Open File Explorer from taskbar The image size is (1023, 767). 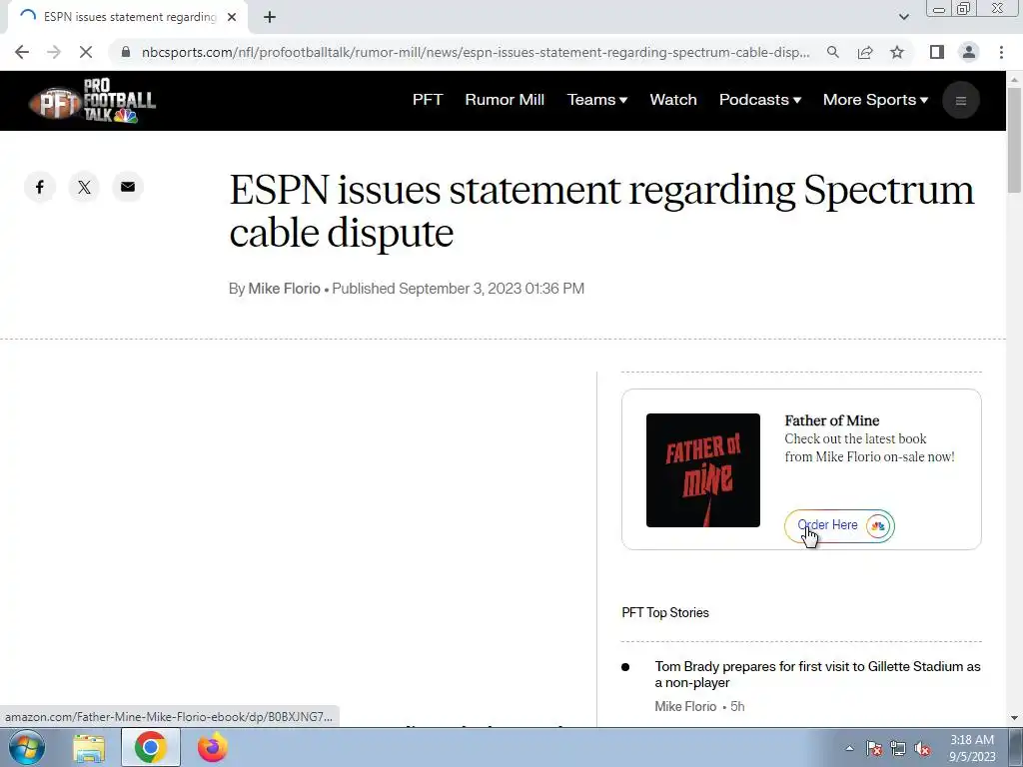(x=89, y=748)
